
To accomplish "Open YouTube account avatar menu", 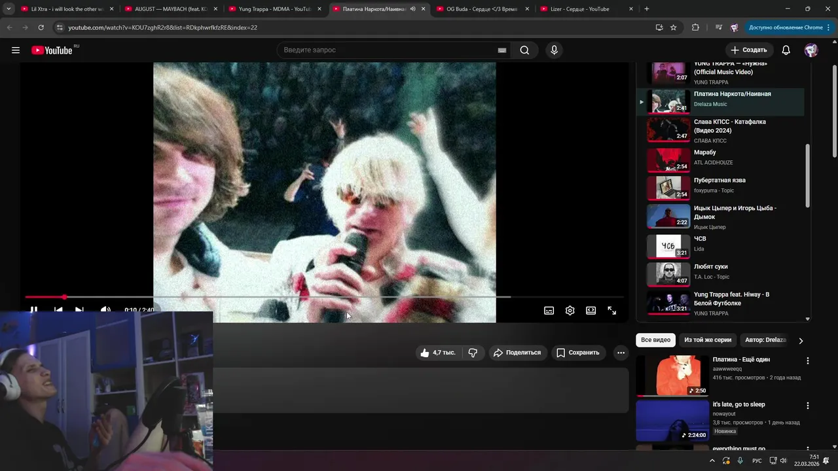I will 811,50.
